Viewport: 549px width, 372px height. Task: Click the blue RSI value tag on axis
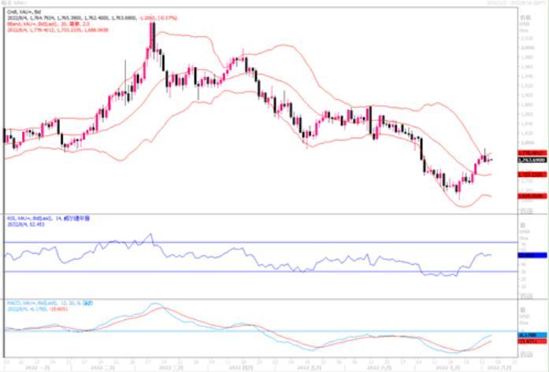pos(527,256)
